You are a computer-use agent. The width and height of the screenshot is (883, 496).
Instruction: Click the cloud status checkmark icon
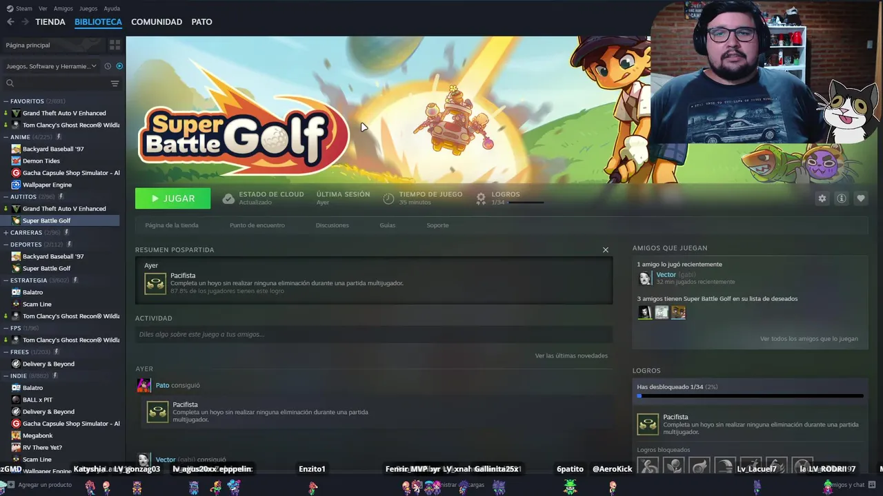(x=228, y=198)
